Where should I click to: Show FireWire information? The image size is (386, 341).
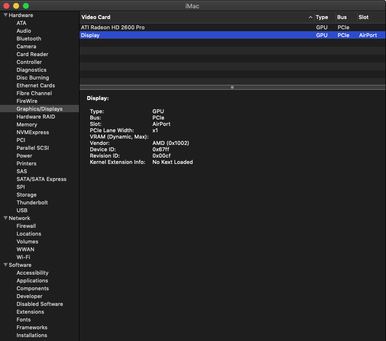(27, 101)
